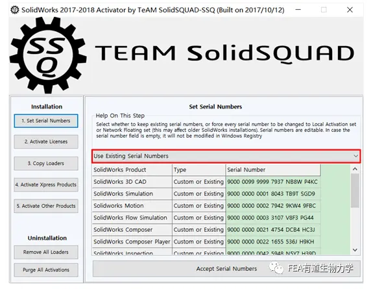Close the Activator window
This screenshot has height=289, width=371.
pyautogui.click(x=350, y=10)
